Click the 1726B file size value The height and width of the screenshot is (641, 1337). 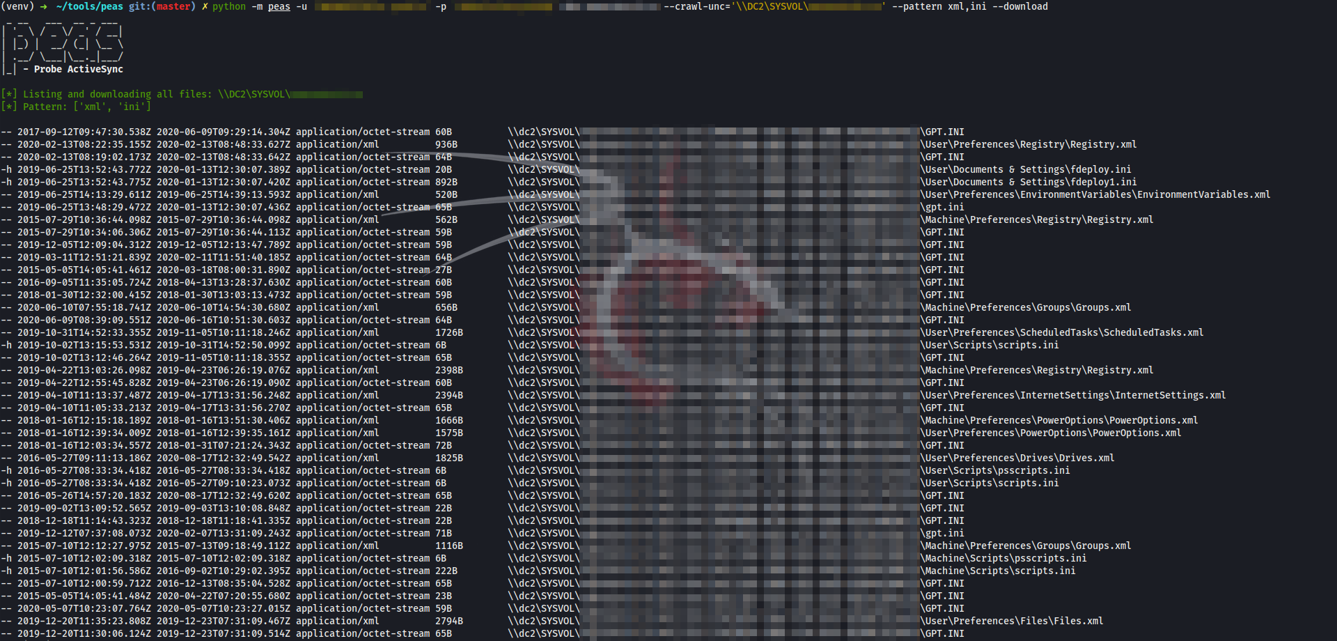(x=449, y=333)
